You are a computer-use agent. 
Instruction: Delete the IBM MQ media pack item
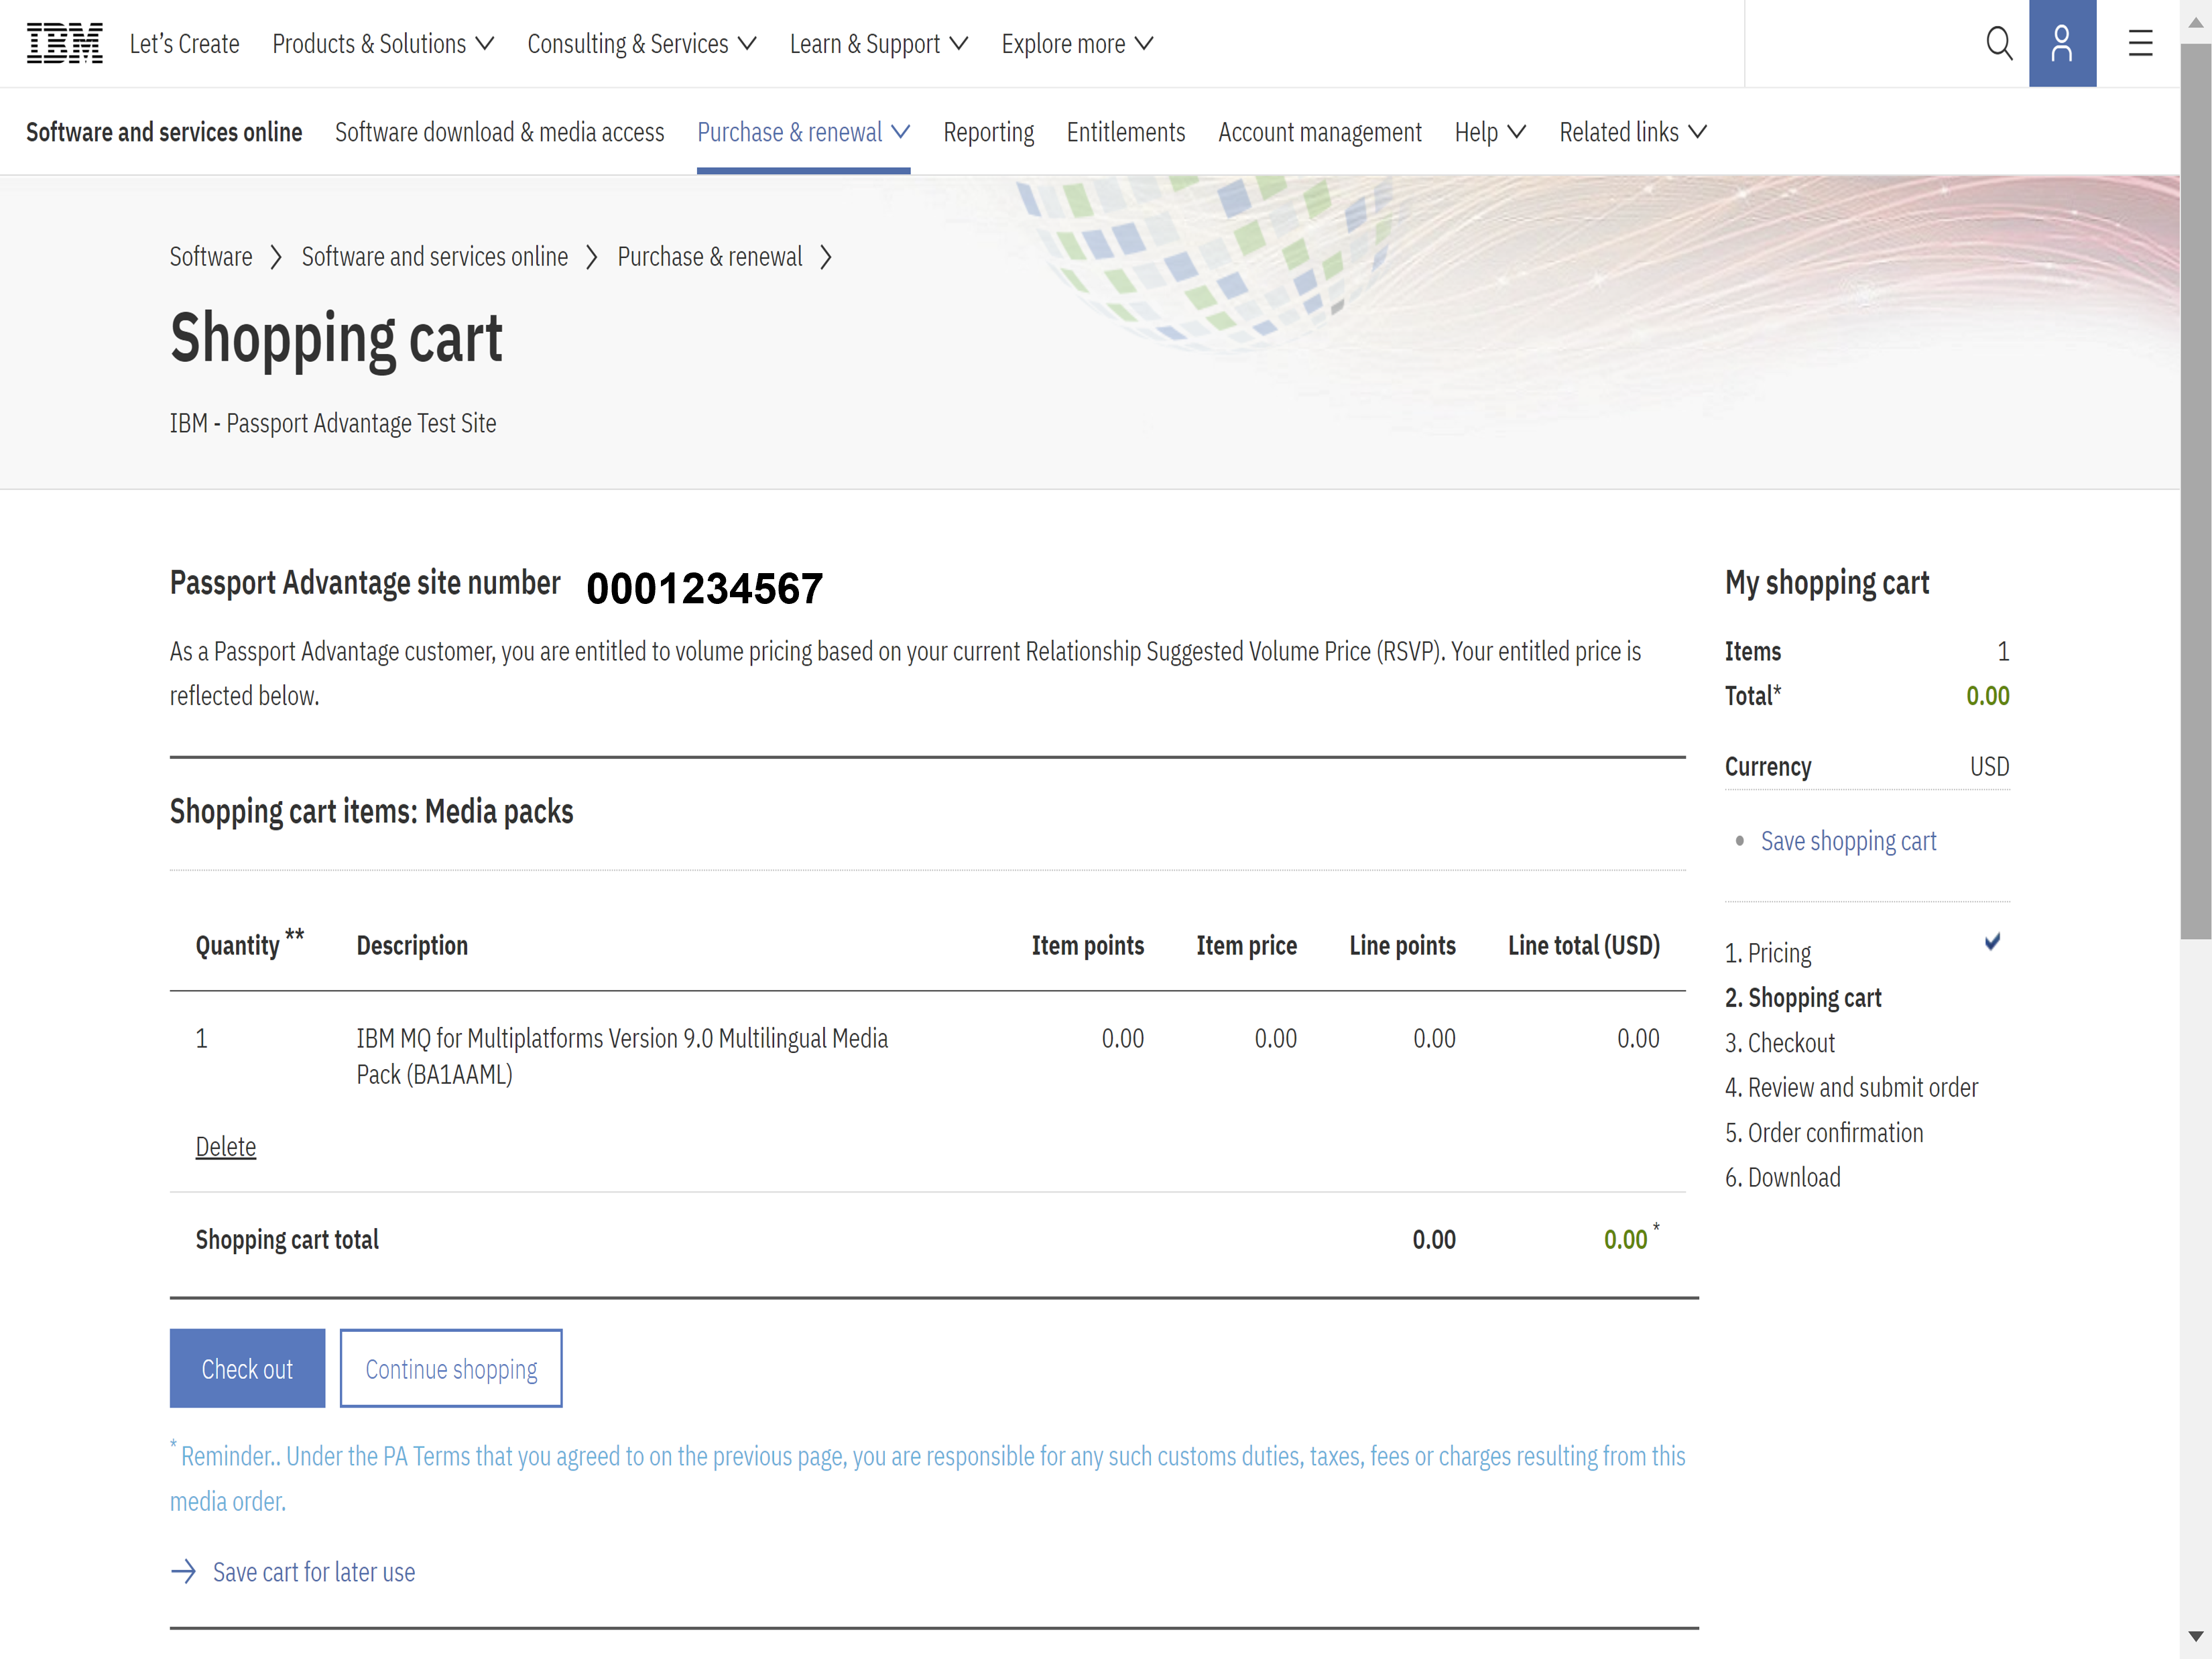[226, 1146]
